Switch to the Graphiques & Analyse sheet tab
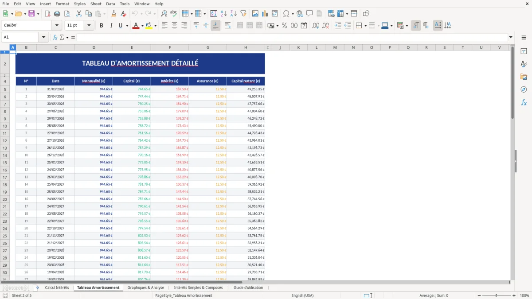The image size is (532, 299). pos(146,287)
